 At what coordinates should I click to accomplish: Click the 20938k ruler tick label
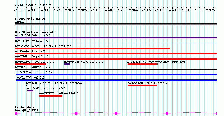coord(31,10)
